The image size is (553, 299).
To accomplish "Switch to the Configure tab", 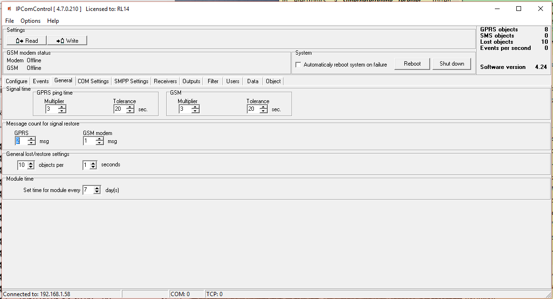I will pyautogui.click(x=17, y=81).
